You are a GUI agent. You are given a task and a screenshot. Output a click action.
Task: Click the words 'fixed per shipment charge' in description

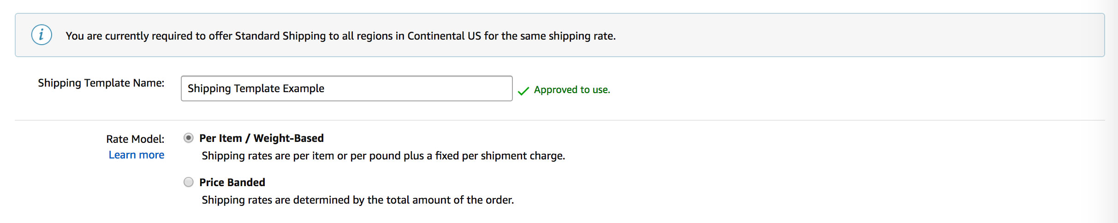[500, 156]
